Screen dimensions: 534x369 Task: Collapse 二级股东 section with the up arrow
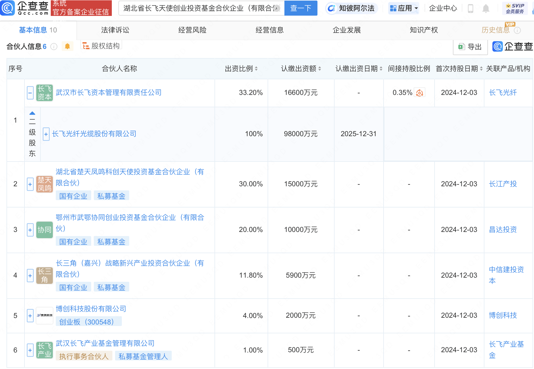(x=32, y=113)
